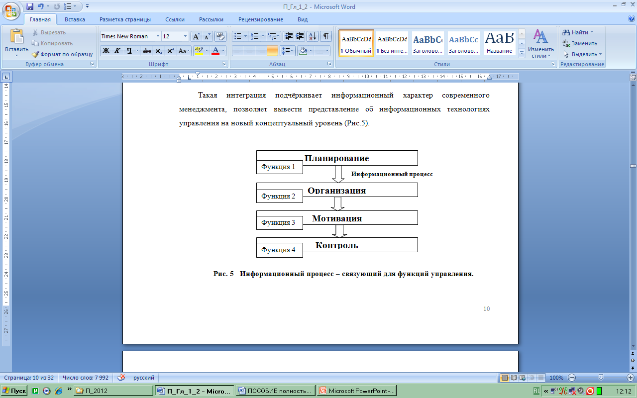This screenshot has width=637, height=398.
Task: Zoom in with plus button
Action: 630,378
